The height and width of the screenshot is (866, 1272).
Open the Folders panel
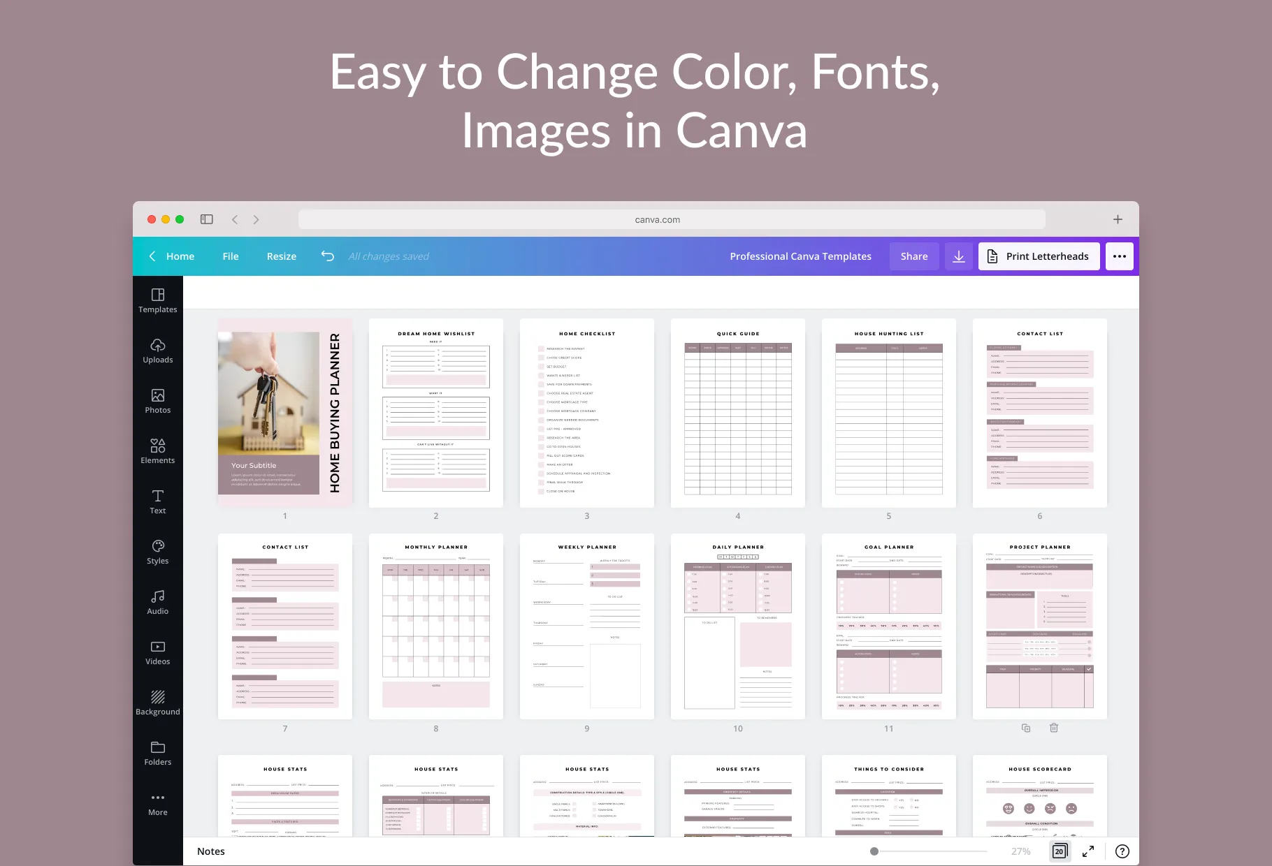point(158,754)
